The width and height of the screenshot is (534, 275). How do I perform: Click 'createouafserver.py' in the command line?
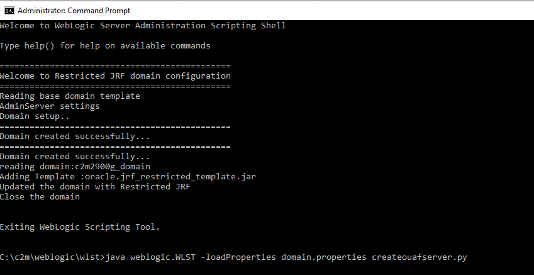[420, 257]
